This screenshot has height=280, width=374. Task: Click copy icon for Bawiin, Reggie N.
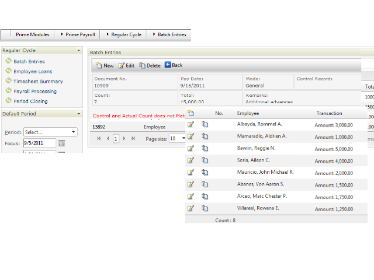point(205,148)
